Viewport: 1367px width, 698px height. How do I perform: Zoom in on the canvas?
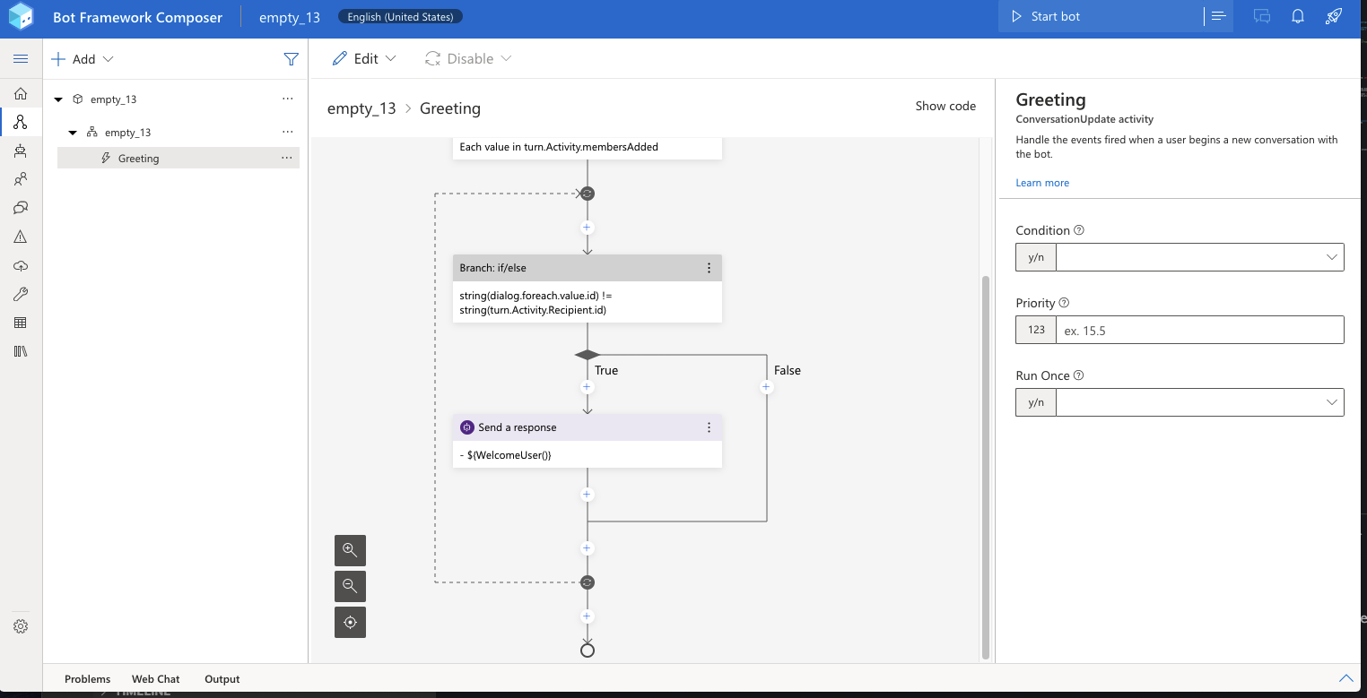[350, 550]
